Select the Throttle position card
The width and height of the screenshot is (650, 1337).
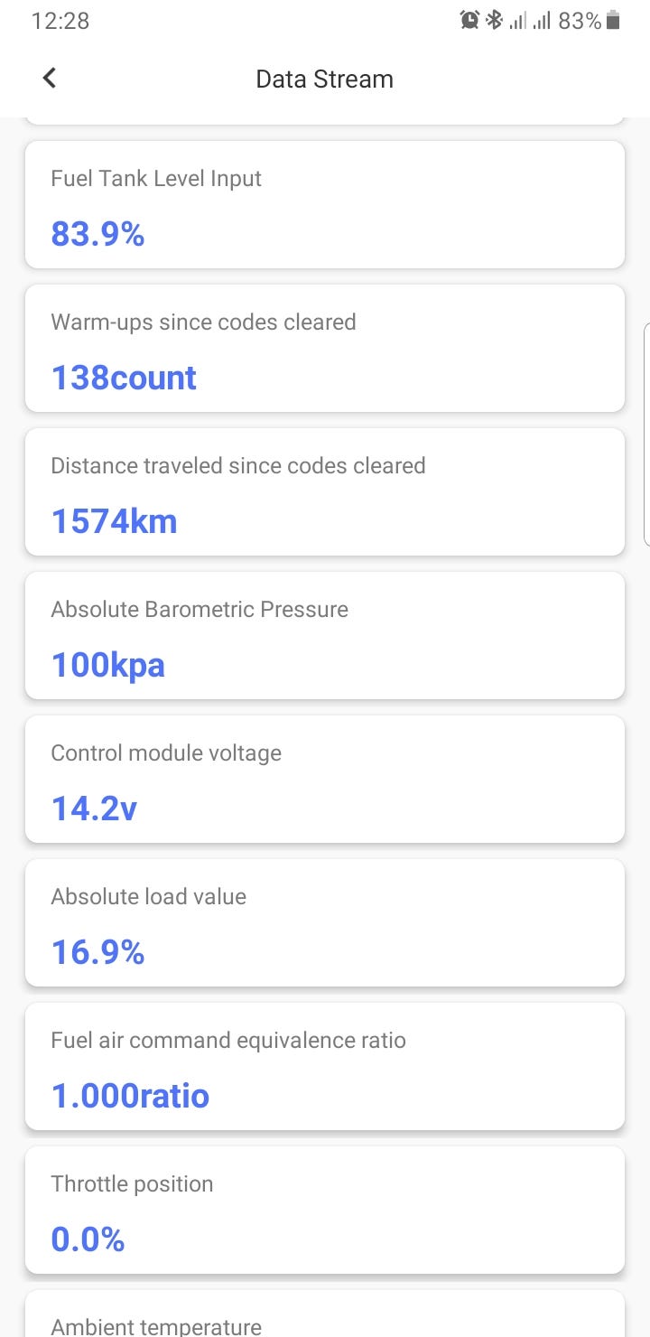pos(325,1210)
